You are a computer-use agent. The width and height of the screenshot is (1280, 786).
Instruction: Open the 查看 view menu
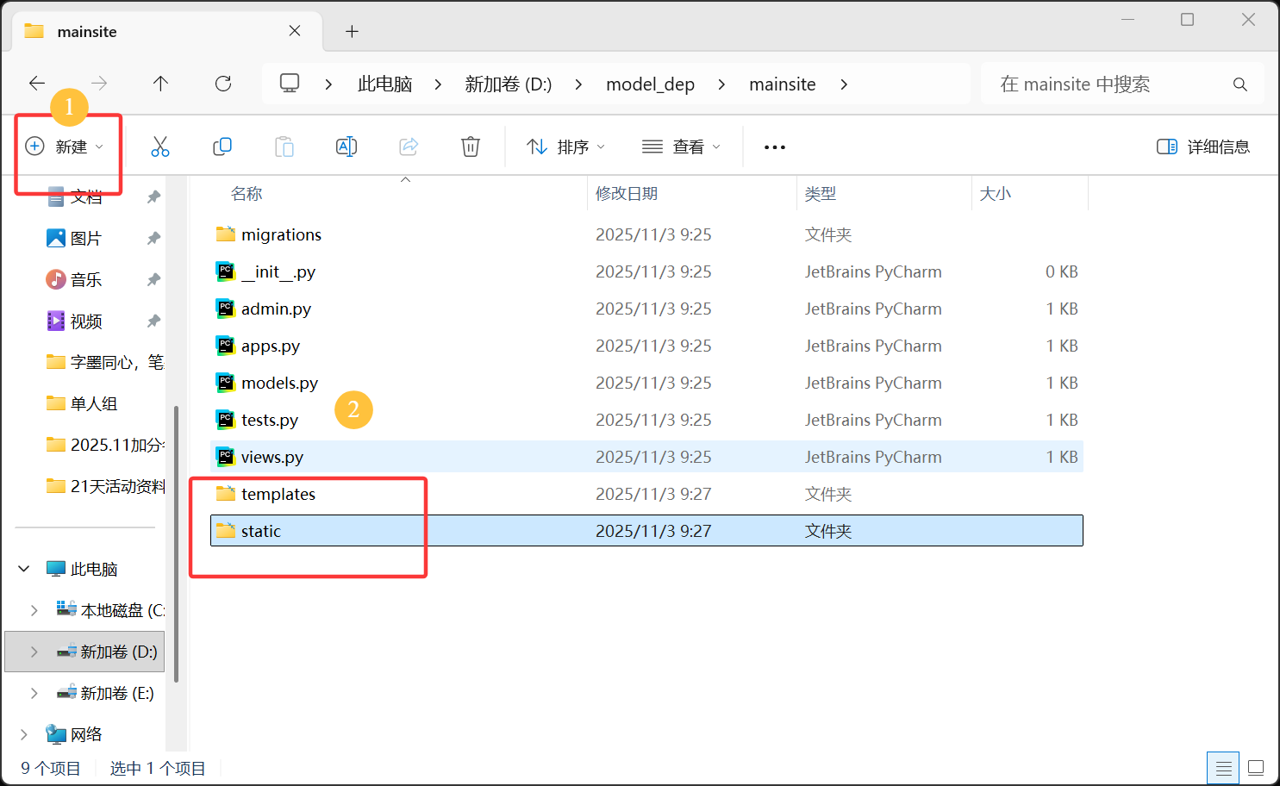(682, 147)
